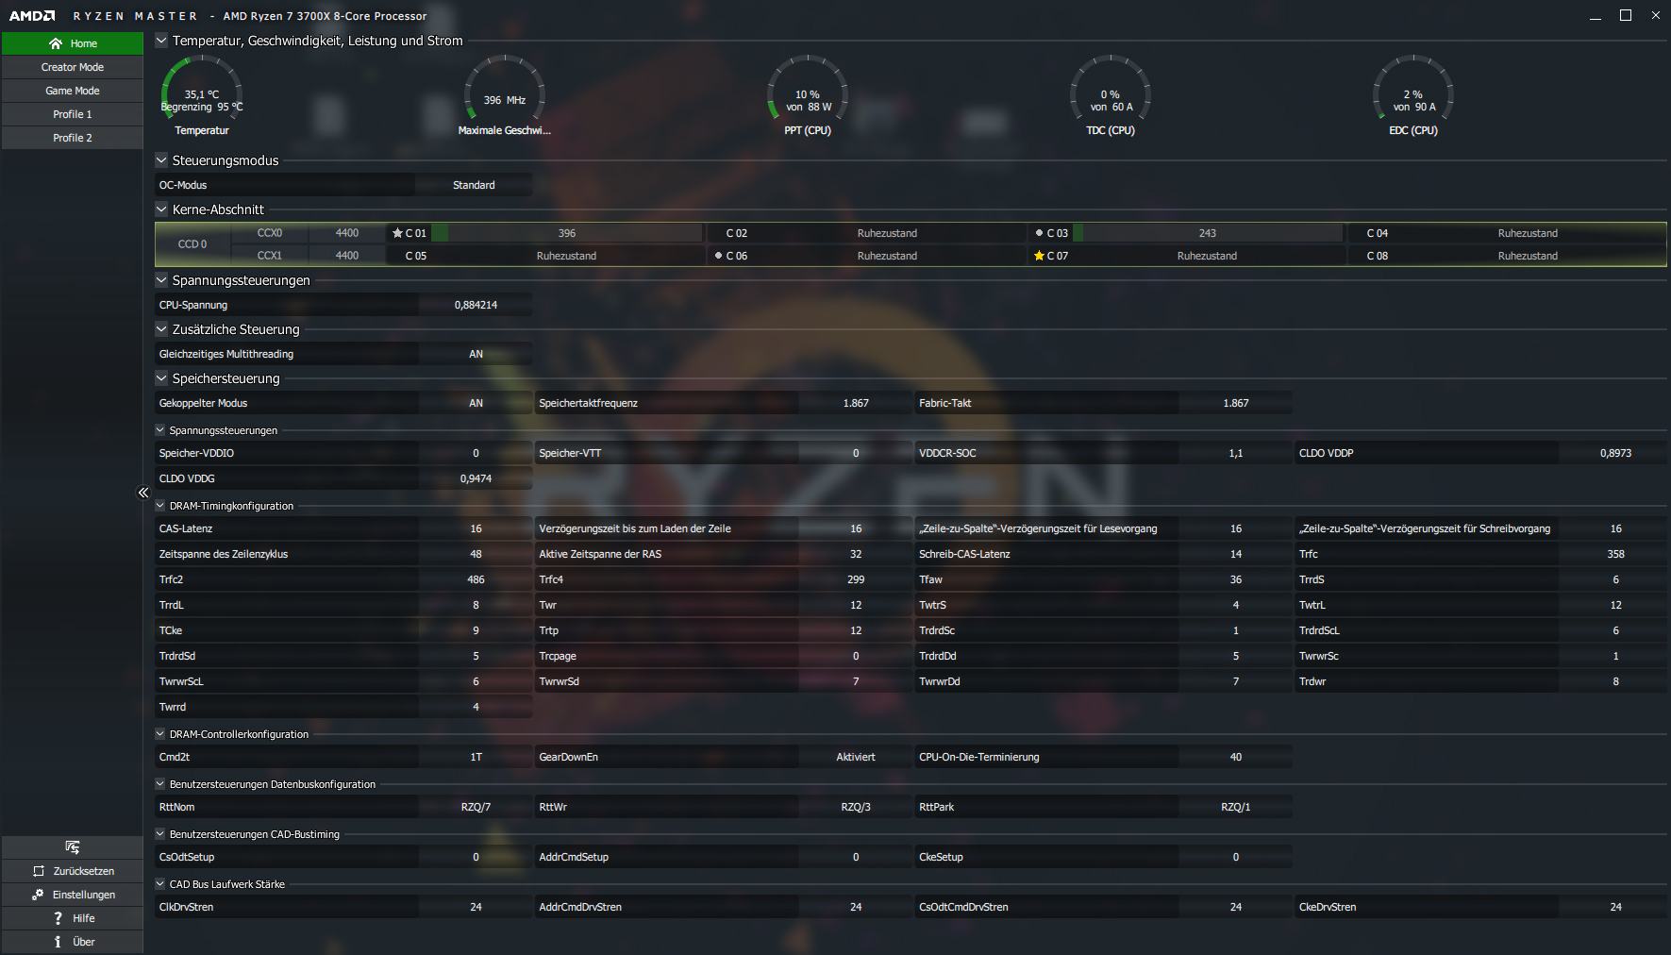Viewport: 1671px width, 955px height.
Task: Click the EDC (CPU) gauge
Action: tap(1413, 96)
